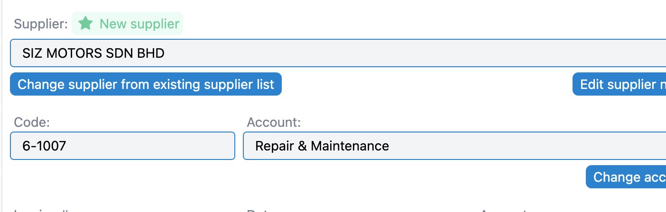Click the word Maintenance in account box
The image size is (666, 212).
350,146
